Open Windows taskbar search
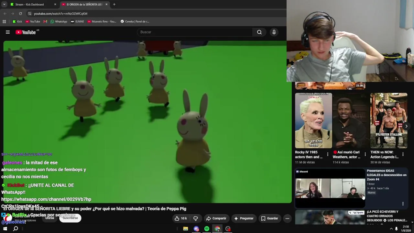 [16, 229]
